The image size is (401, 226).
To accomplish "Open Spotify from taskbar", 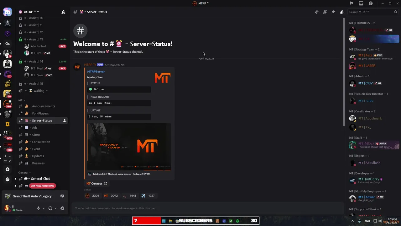I will [x=237, y=221].
